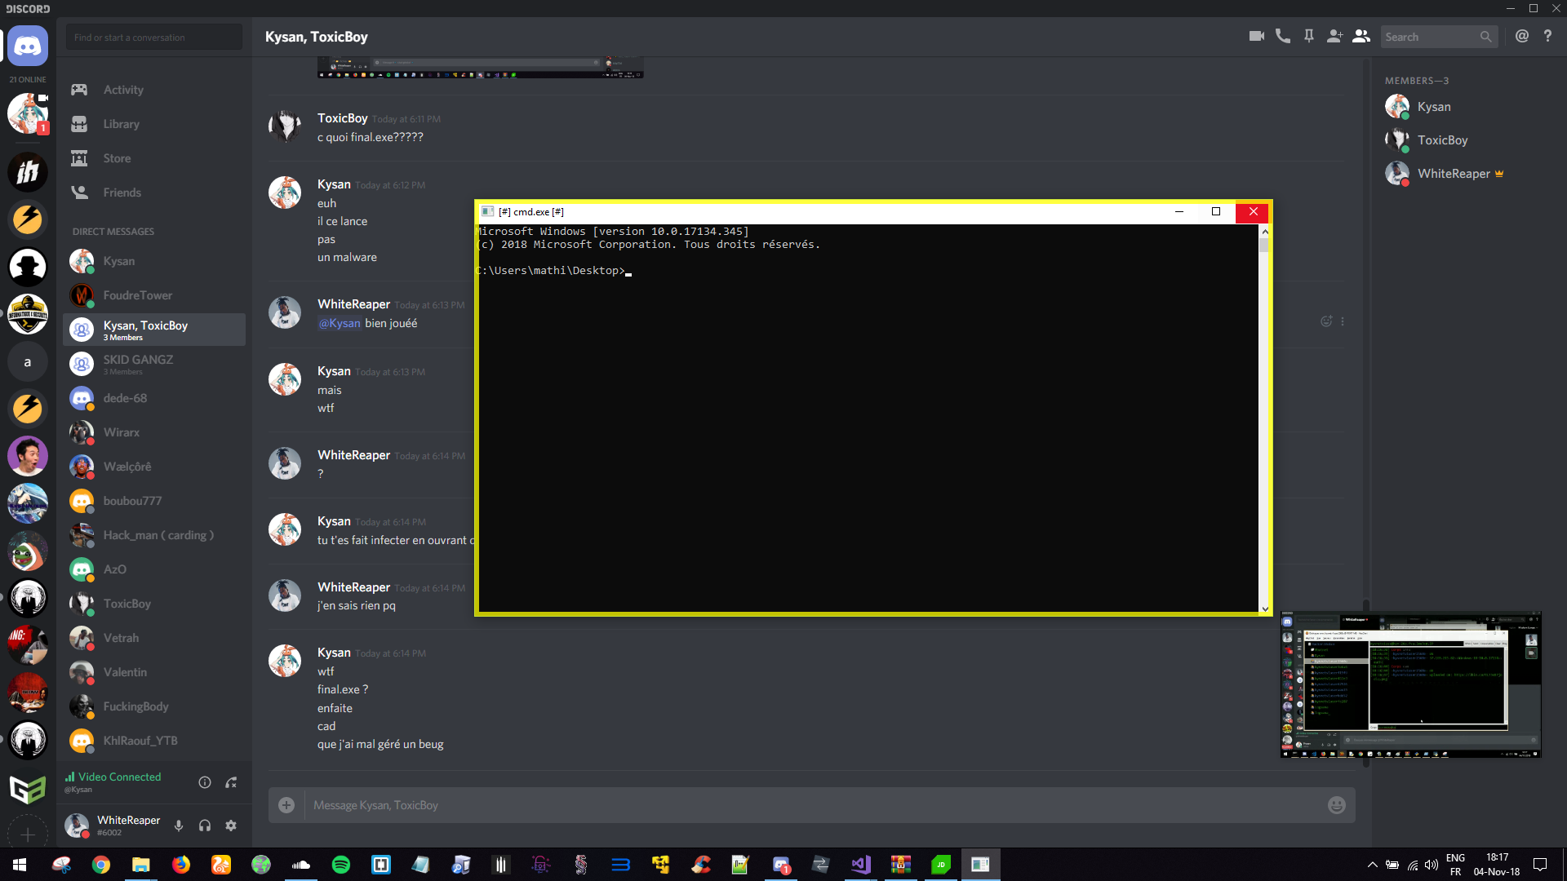Open the Windows Start menu

tap(20, 865)
